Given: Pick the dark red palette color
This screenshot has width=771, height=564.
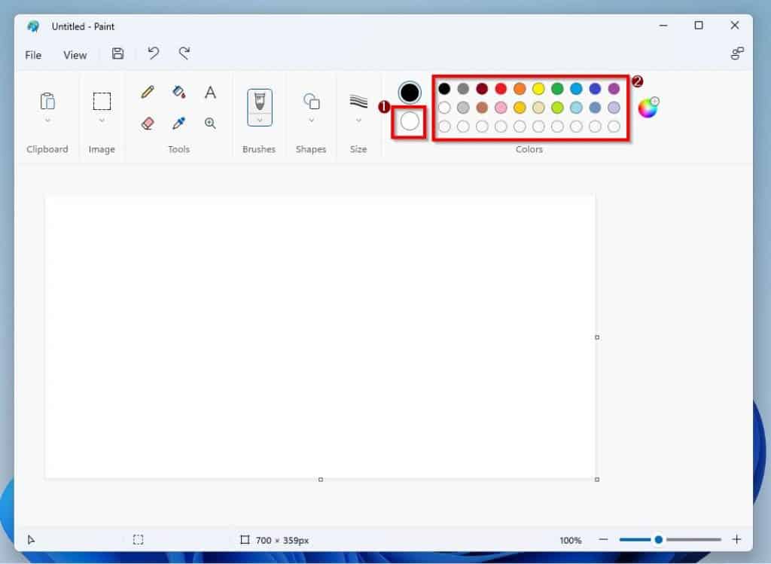Looking at the screenshot, I should point(482,89).
